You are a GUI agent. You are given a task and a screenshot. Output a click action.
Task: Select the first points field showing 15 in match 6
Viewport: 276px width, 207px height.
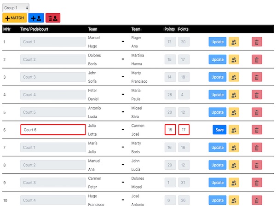[170, 130]
